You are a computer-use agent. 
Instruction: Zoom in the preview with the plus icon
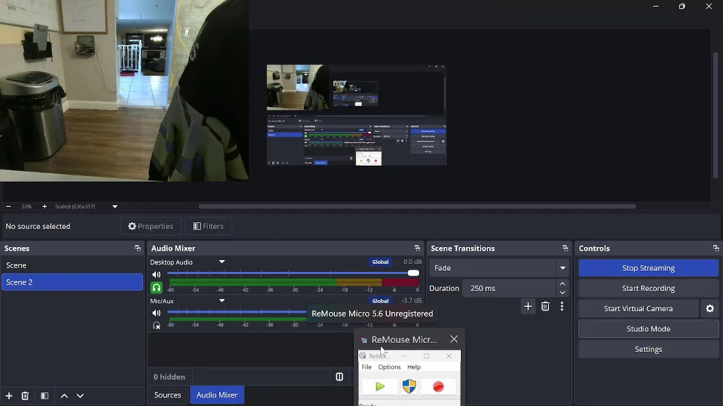(45, 206)
